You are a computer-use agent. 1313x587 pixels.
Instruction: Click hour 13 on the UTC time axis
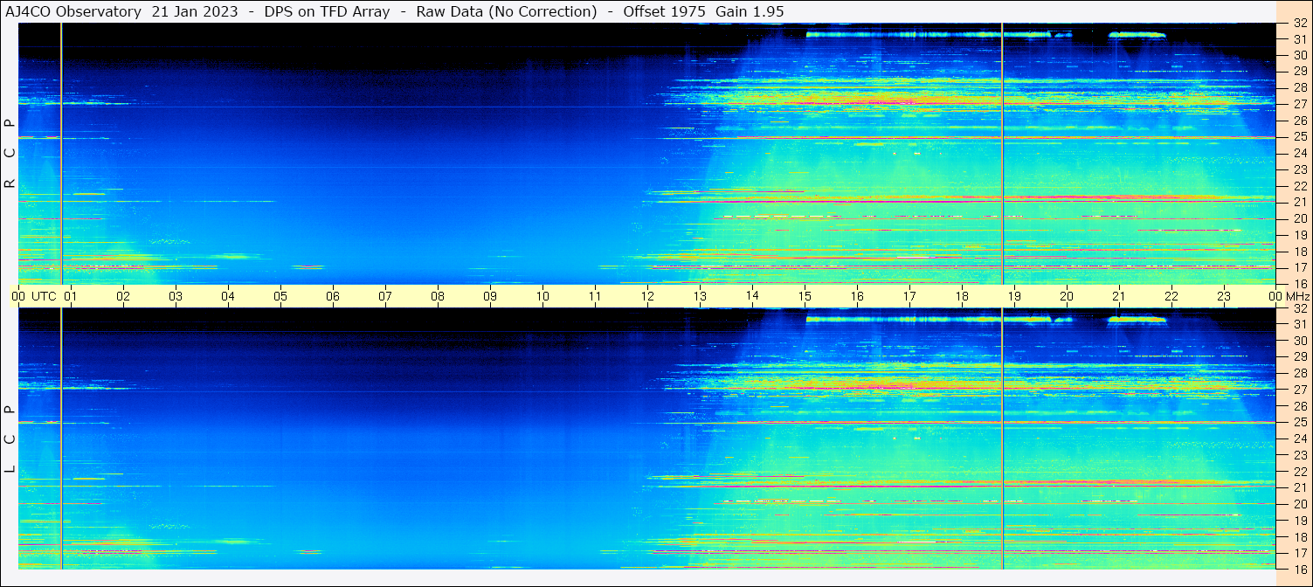pyautogui.click(x=700, y=296)
